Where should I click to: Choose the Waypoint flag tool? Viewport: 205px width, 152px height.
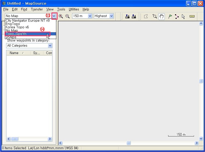click(170, 16)
